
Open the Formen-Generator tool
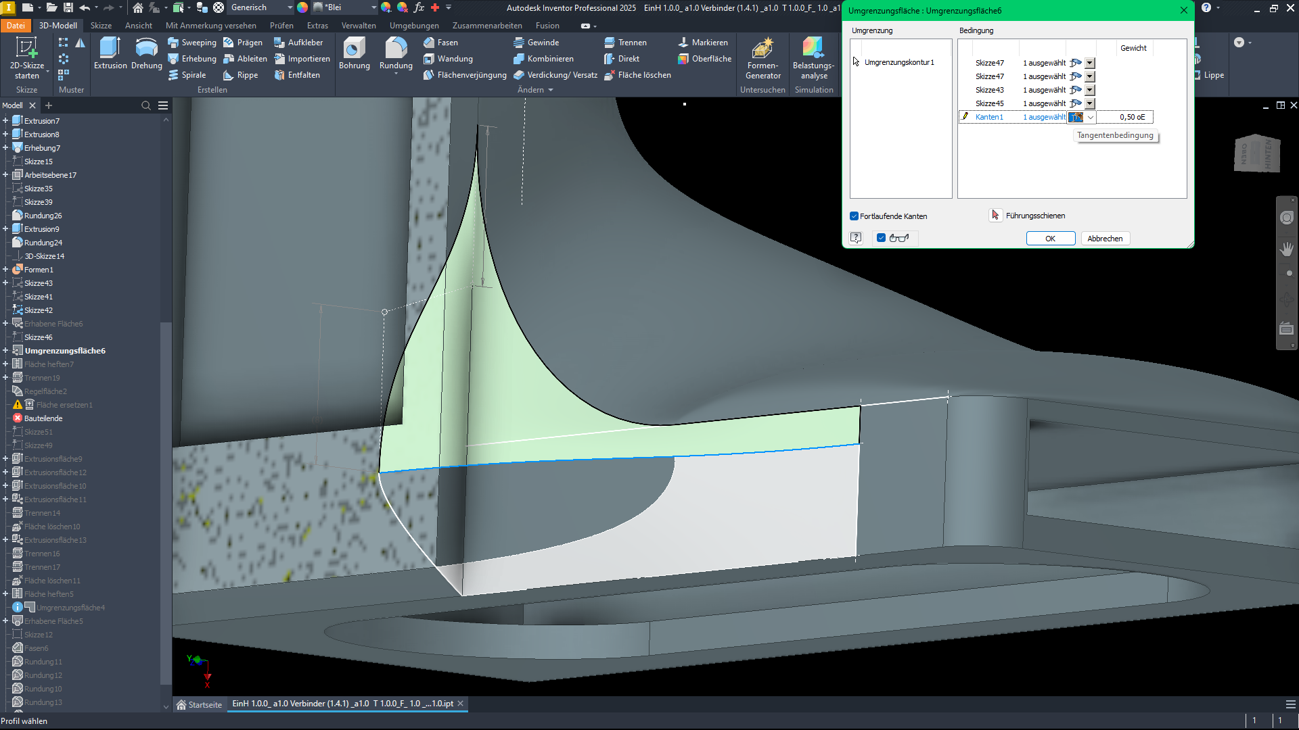click(x=762, y=59)
